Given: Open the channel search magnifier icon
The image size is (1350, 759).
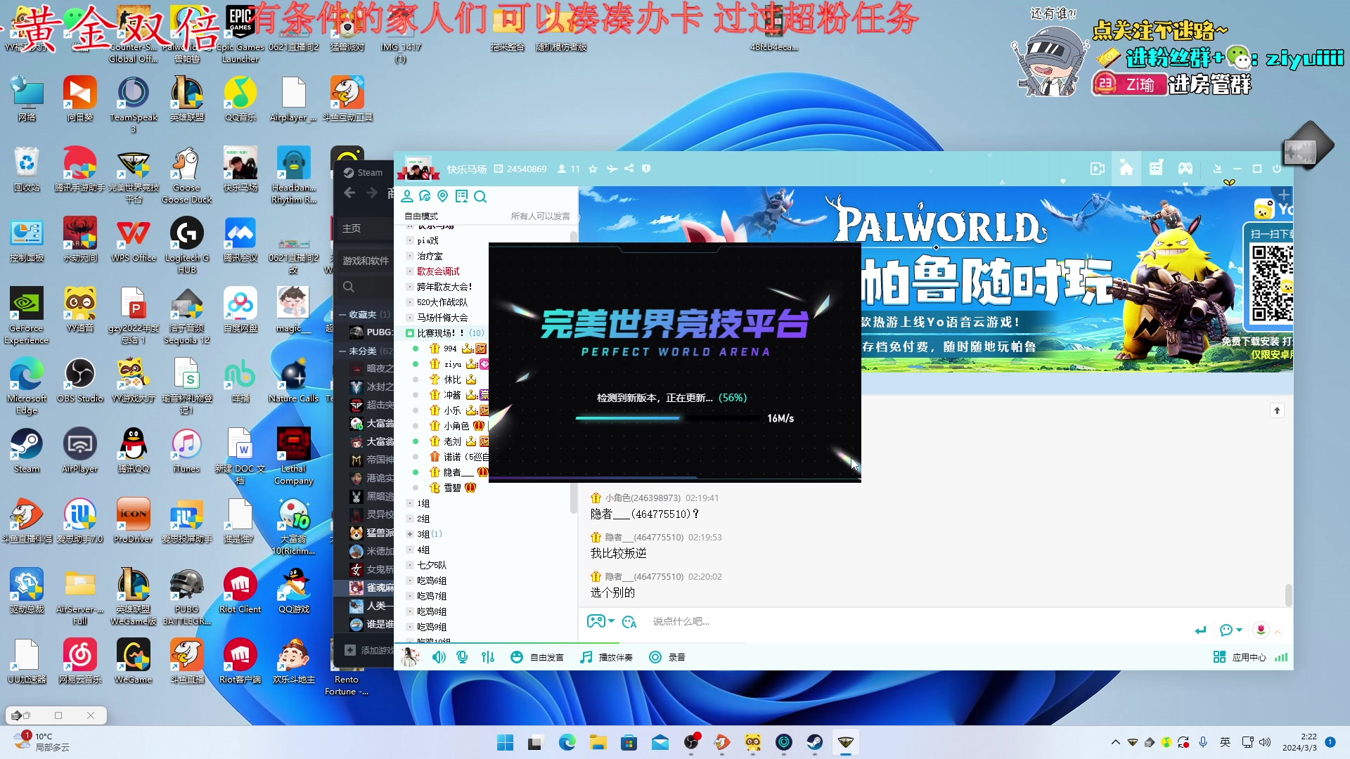Looking at the screenshot, I should click(x=480, y=197).
